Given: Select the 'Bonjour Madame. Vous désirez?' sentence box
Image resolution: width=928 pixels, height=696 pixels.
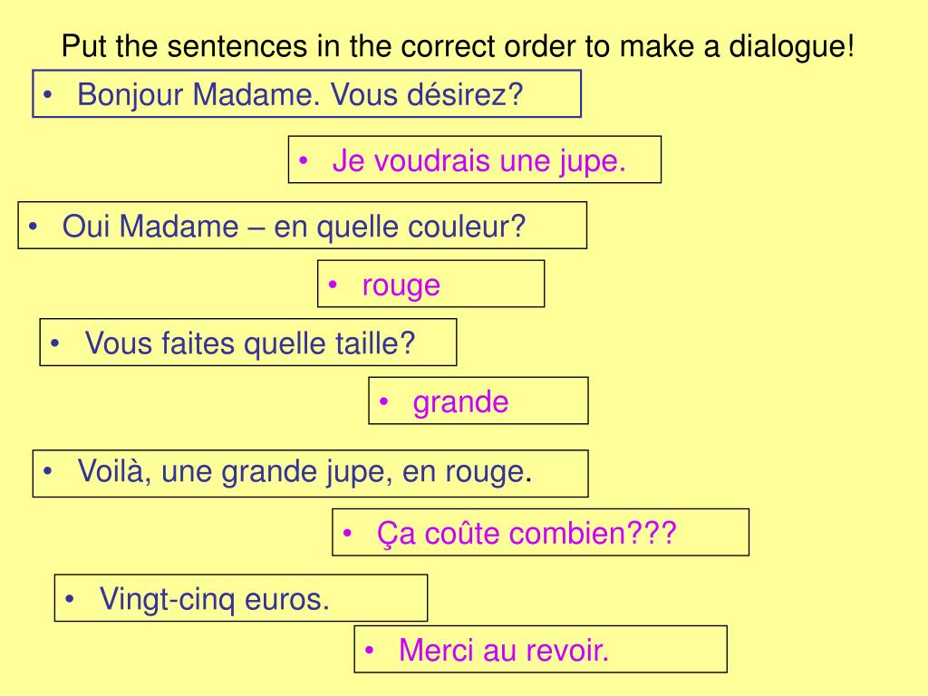Looking at the screenshot, I should pyautogui.click(x=306, y=94).
